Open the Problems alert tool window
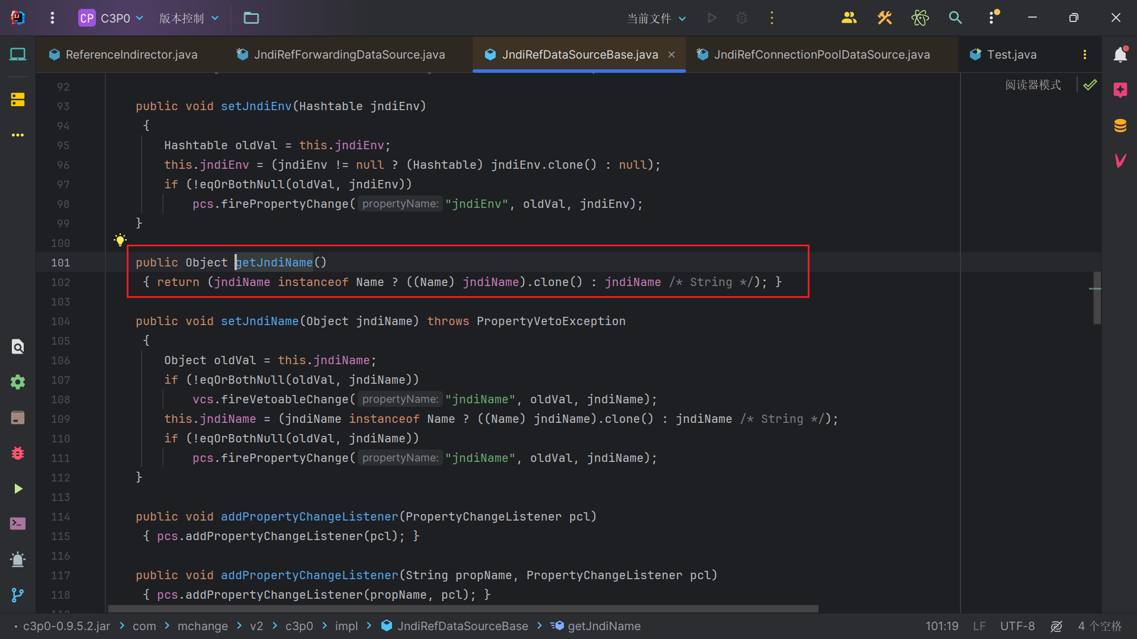This screenshot has height=639, width=1137. tap(18, 559)
